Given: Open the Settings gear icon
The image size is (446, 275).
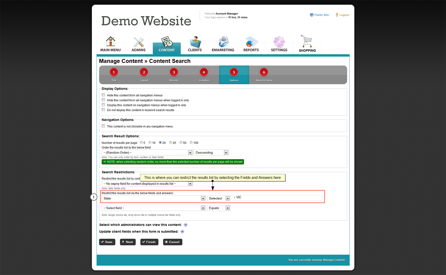Looking at the screenshot, I should 279,42.
